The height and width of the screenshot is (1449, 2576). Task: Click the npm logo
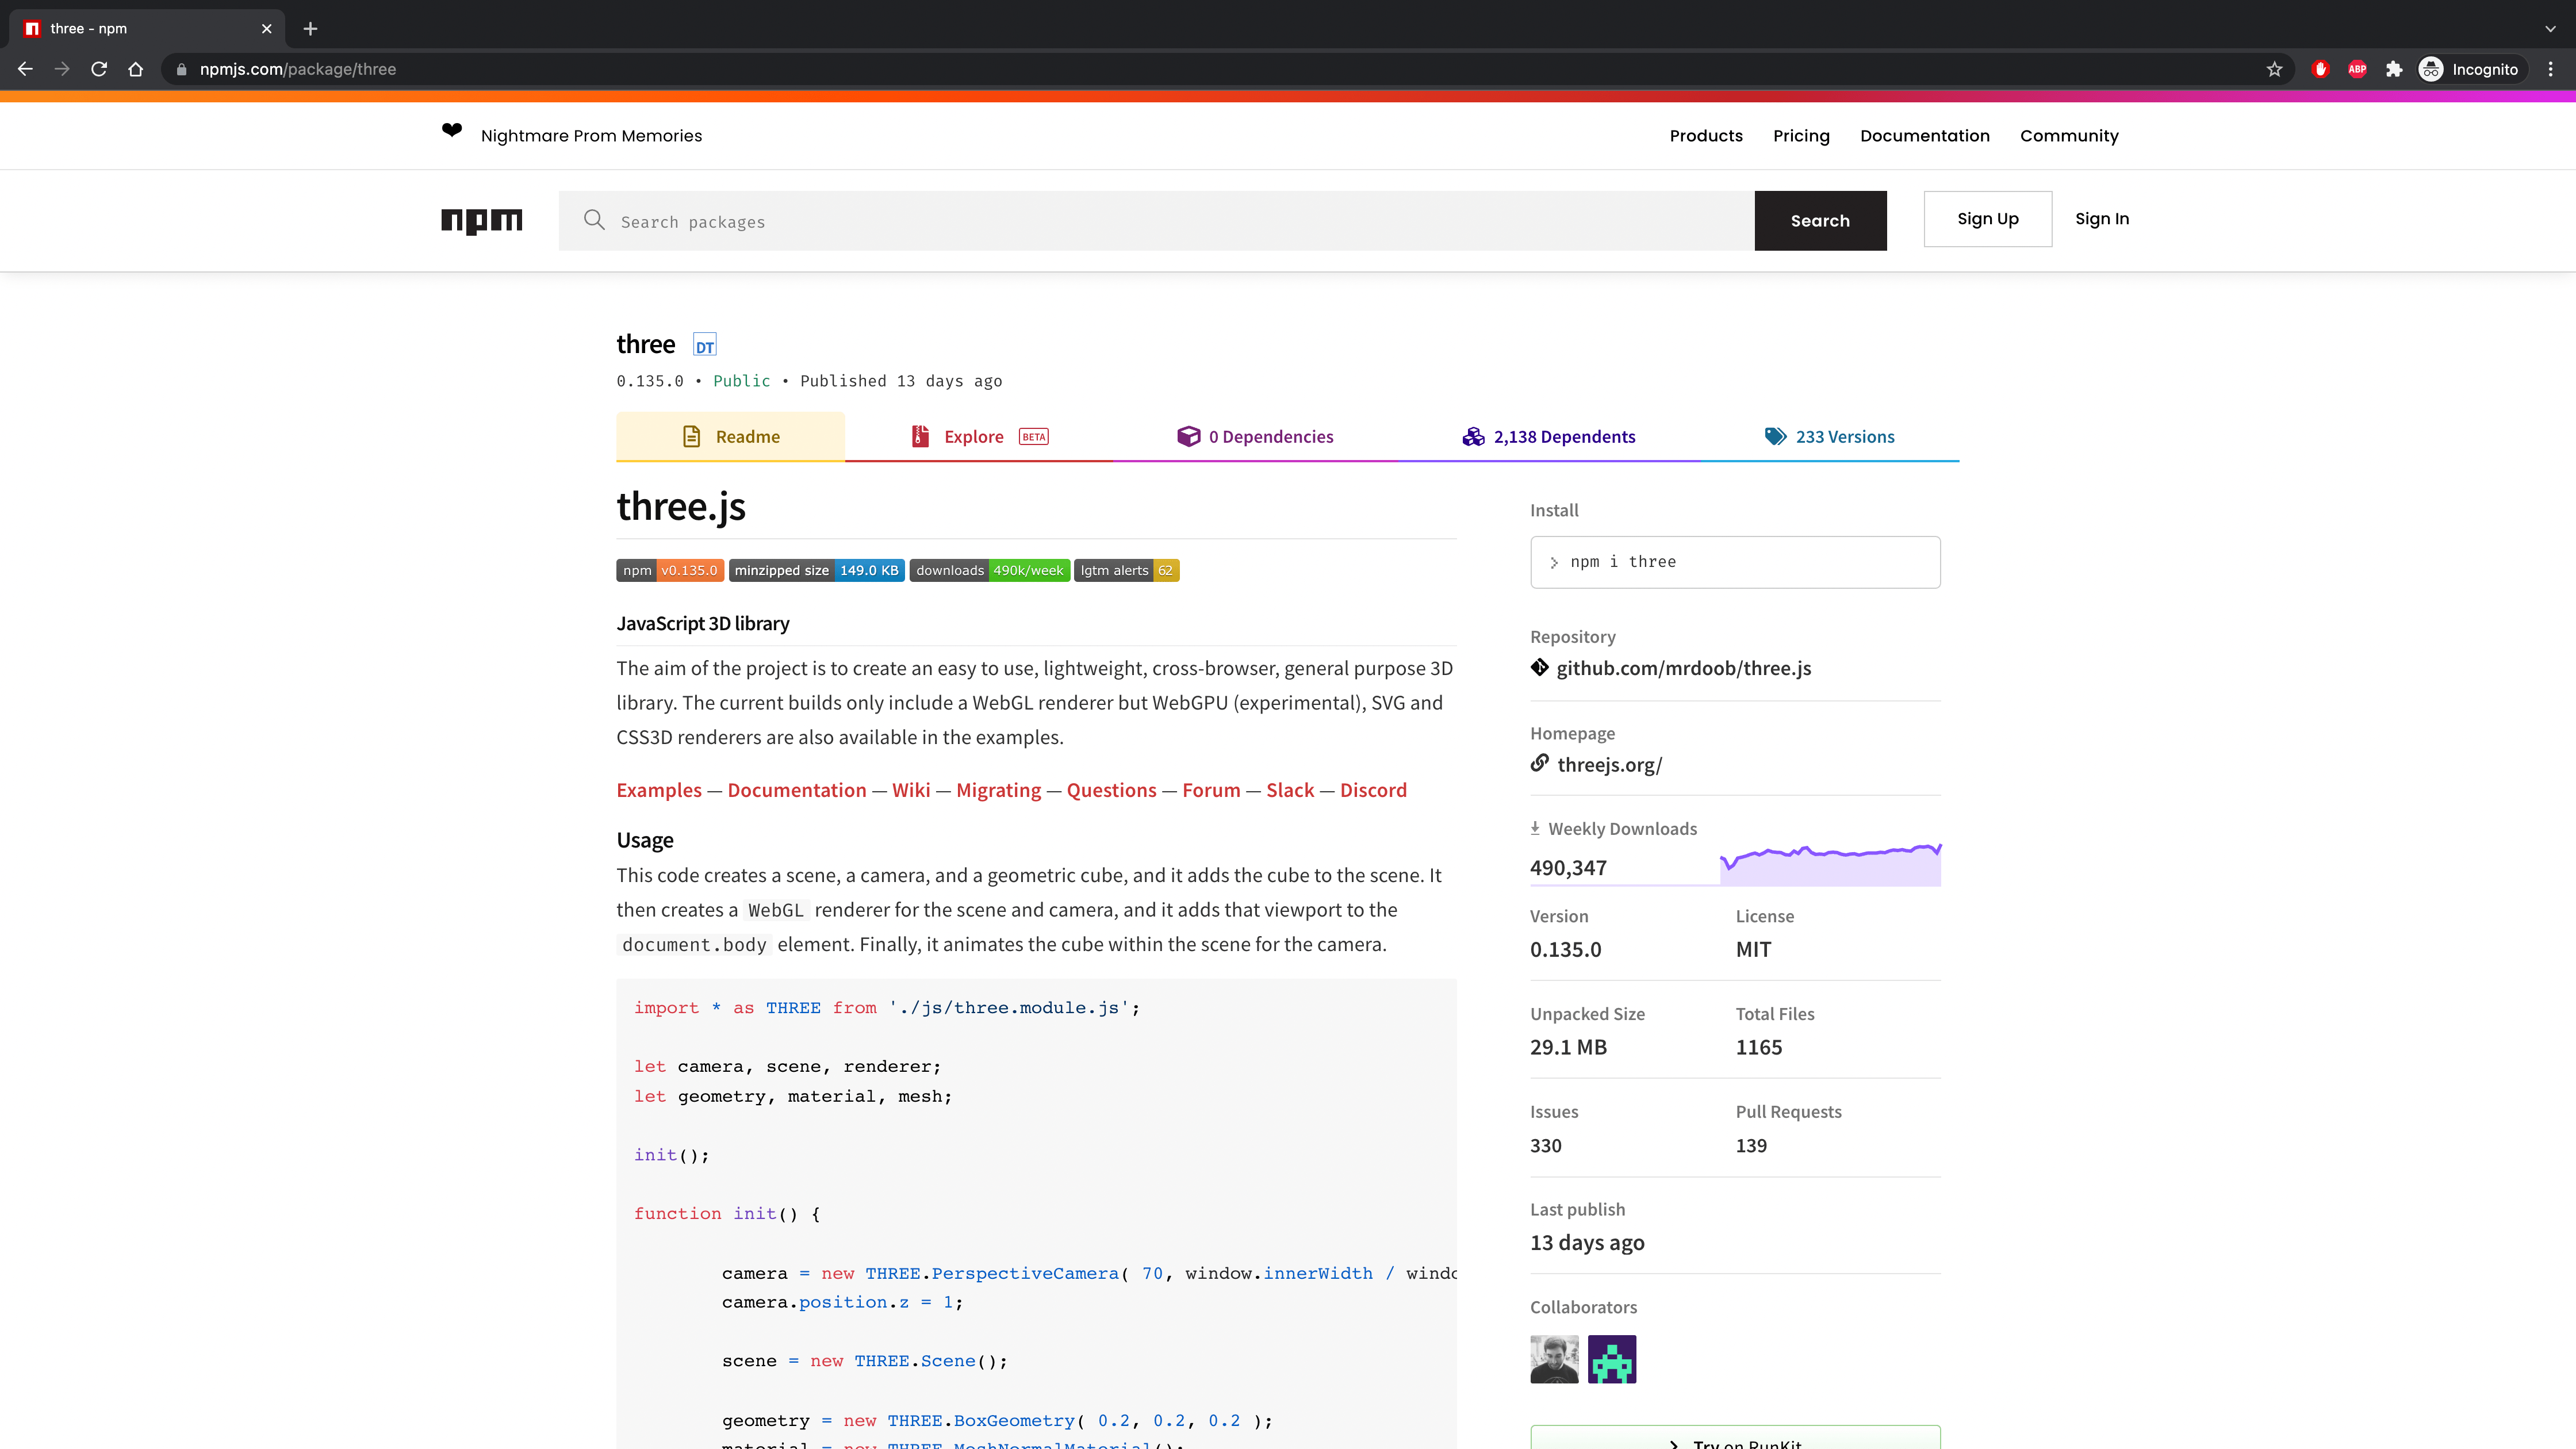(x=481, y=220)
